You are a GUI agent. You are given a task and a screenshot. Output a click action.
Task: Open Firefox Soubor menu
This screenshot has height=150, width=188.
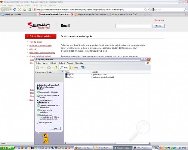3,5
